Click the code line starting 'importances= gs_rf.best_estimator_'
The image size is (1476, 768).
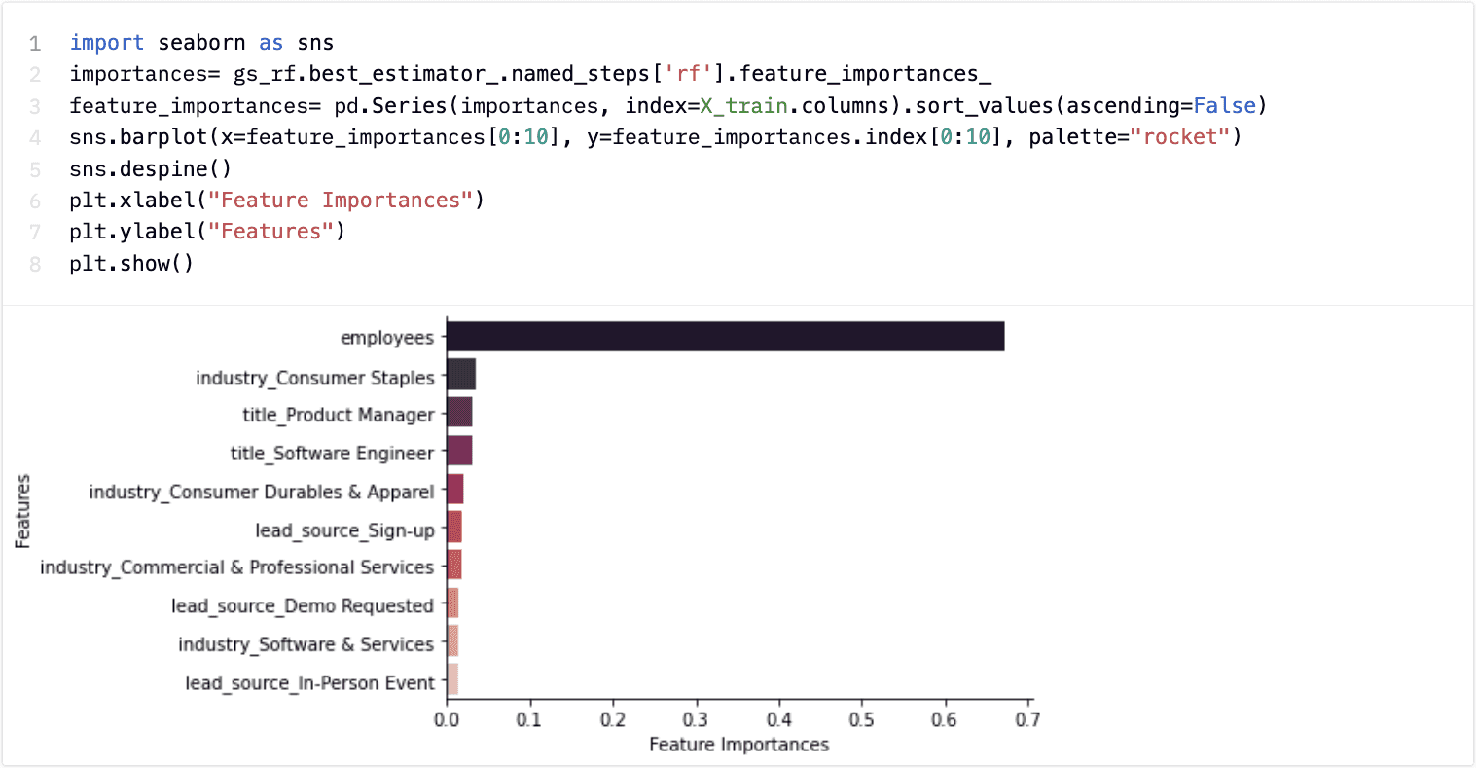tap(530, 74)
